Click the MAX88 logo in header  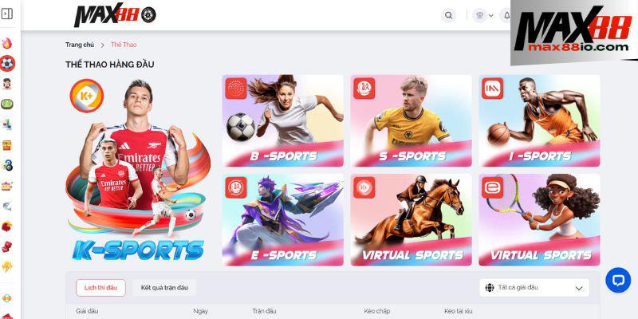pos(115,14)
